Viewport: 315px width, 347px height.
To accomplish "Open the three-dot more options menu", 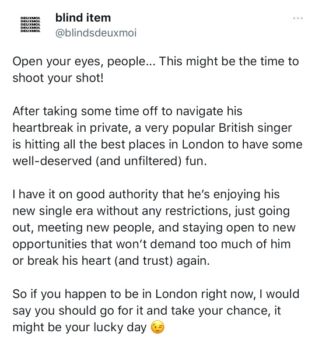I will click(x=297, y=18).
